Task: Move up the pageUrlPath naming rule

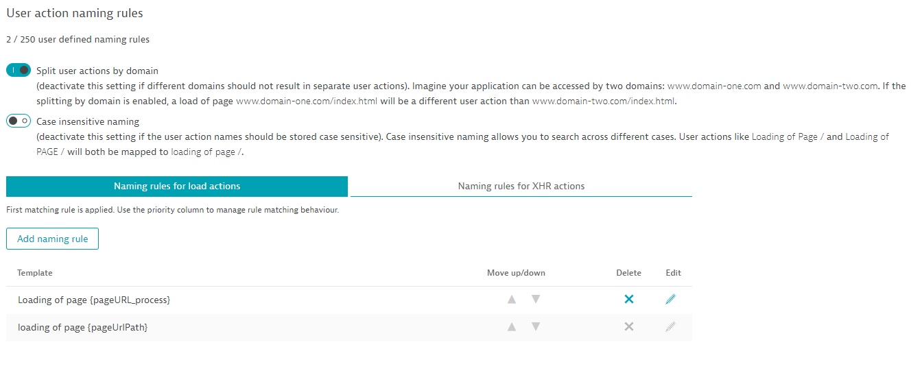Action: [511, 327]
